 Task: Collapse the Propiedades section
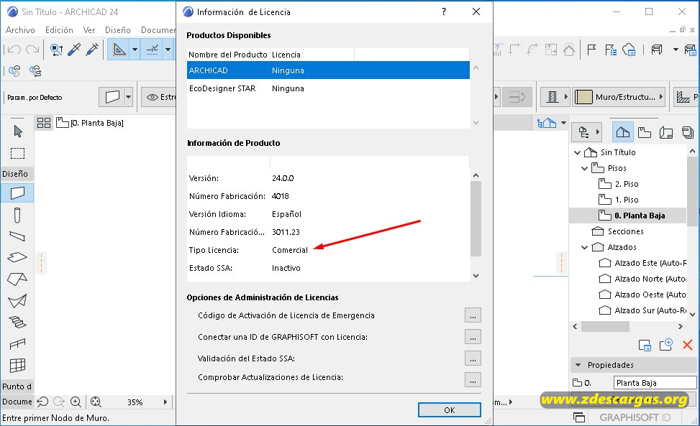578,365
